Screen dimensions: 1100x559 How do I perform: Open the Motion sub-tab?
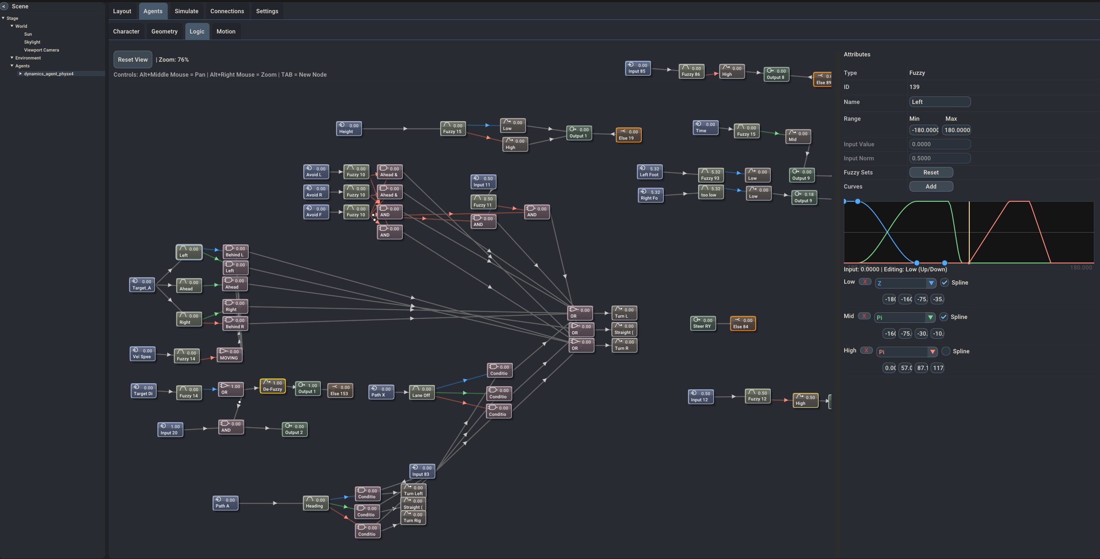[225, 31]
